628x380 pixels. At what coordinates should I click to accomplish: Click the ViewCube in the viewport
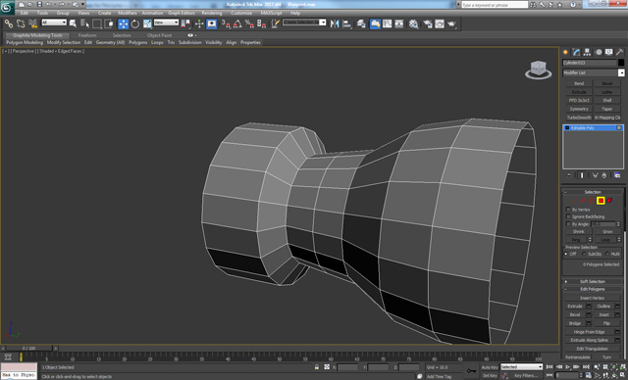click(539, 70)
